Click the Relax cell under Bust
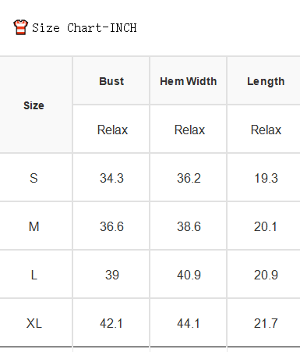 (x=111, y=130)
